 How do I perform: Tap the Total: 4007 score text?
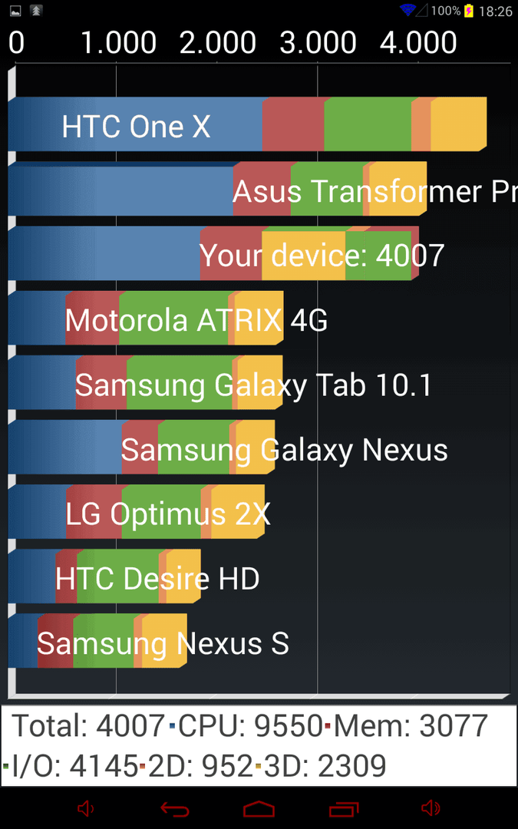87,725
